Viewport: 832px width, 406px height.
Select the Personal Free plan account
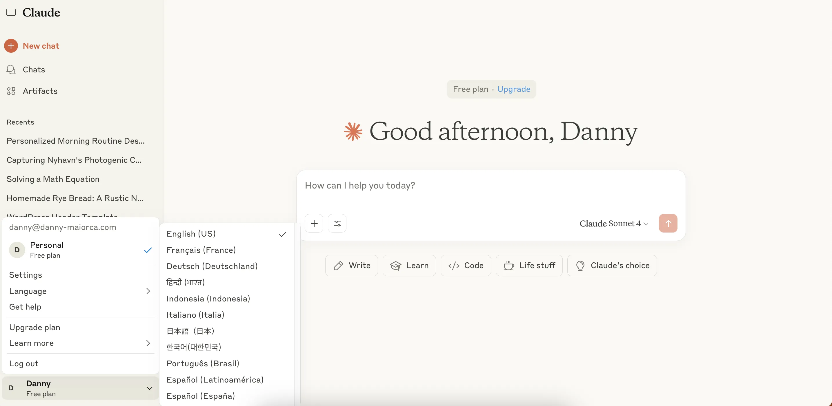pyautogui.click(x=80, y=250)
